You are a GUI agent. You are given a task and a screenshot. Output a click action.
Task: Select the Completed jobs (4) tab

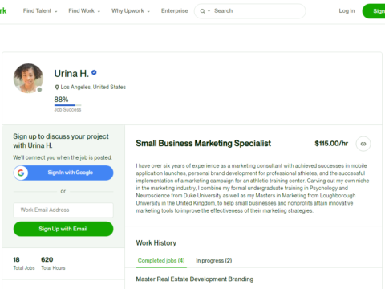pos(161,261)
